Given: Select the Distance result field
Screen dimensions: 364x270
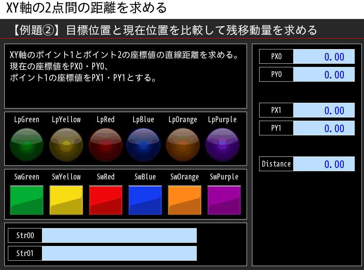Looking at the screenshot, I should [324, 164].
